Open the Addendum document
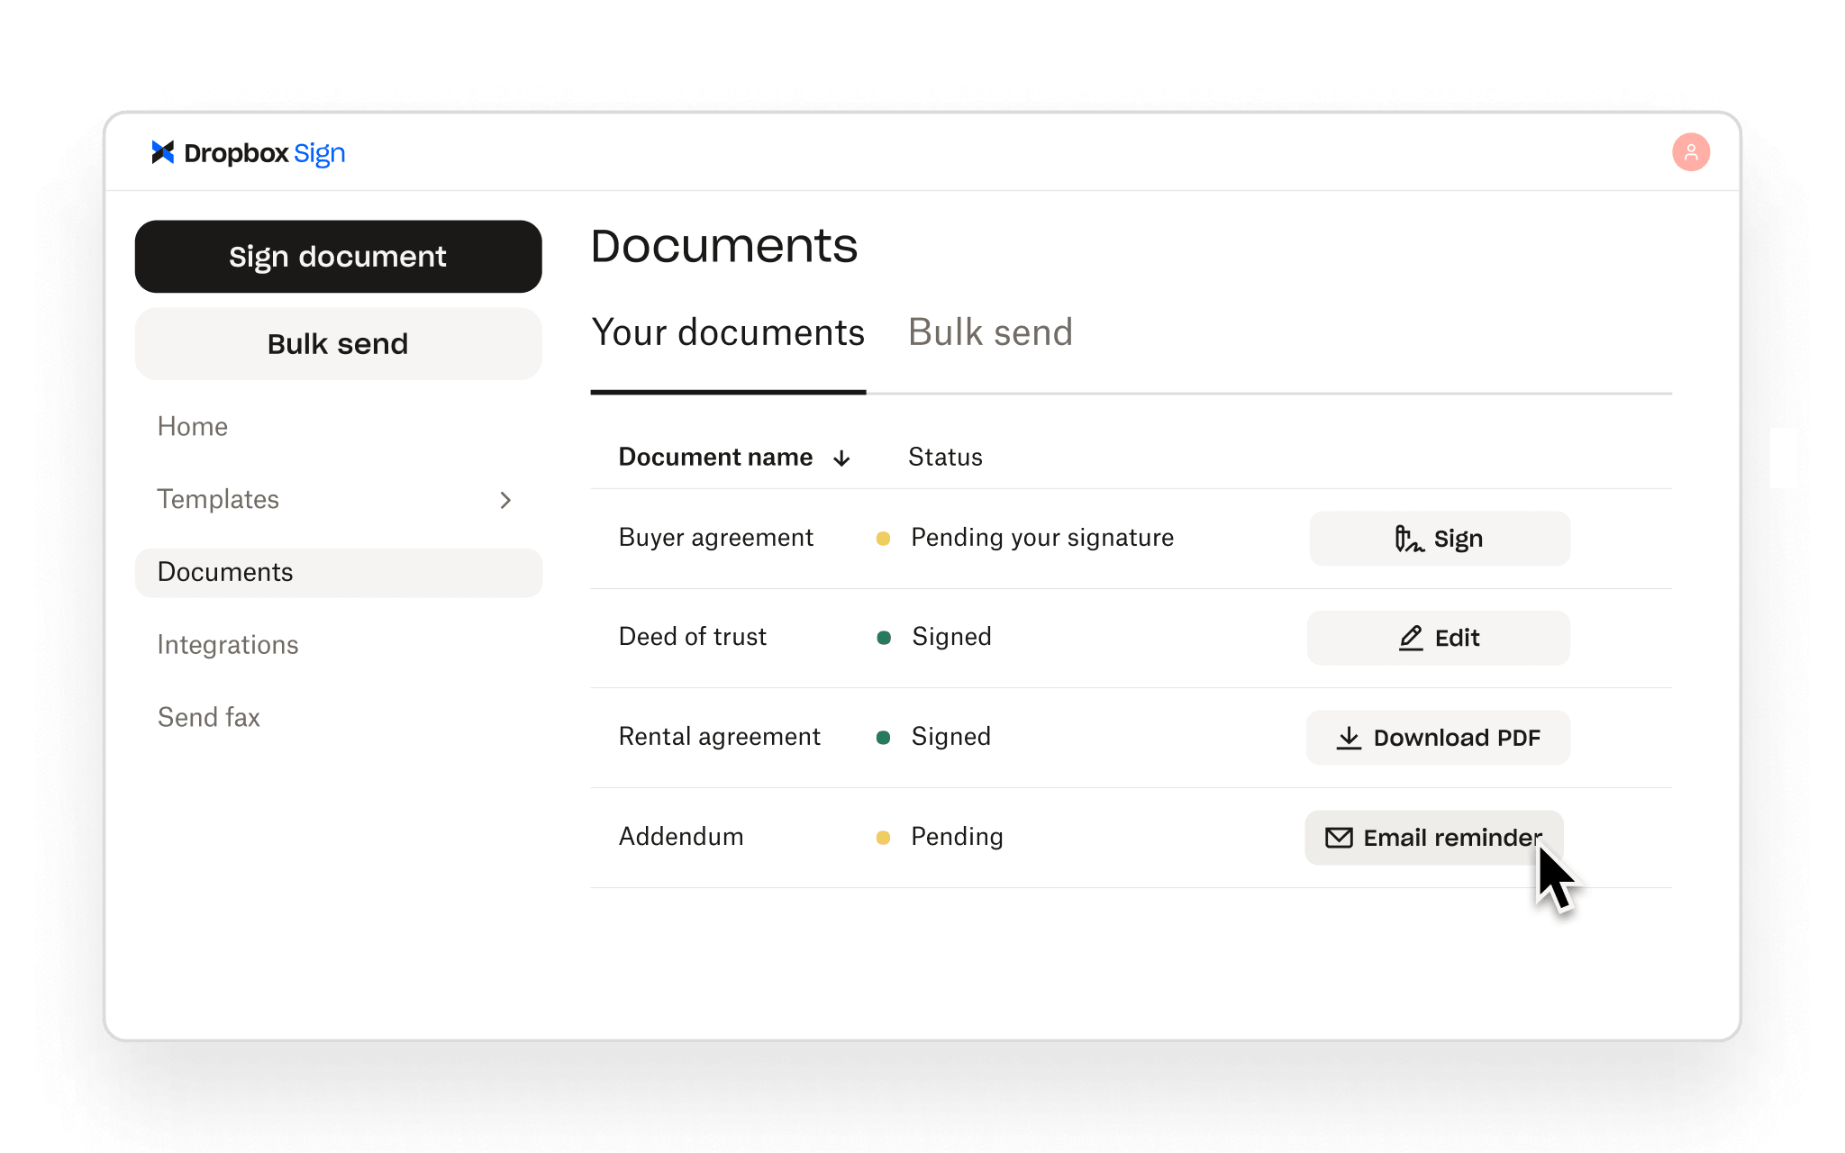 (x=681, y=837)
